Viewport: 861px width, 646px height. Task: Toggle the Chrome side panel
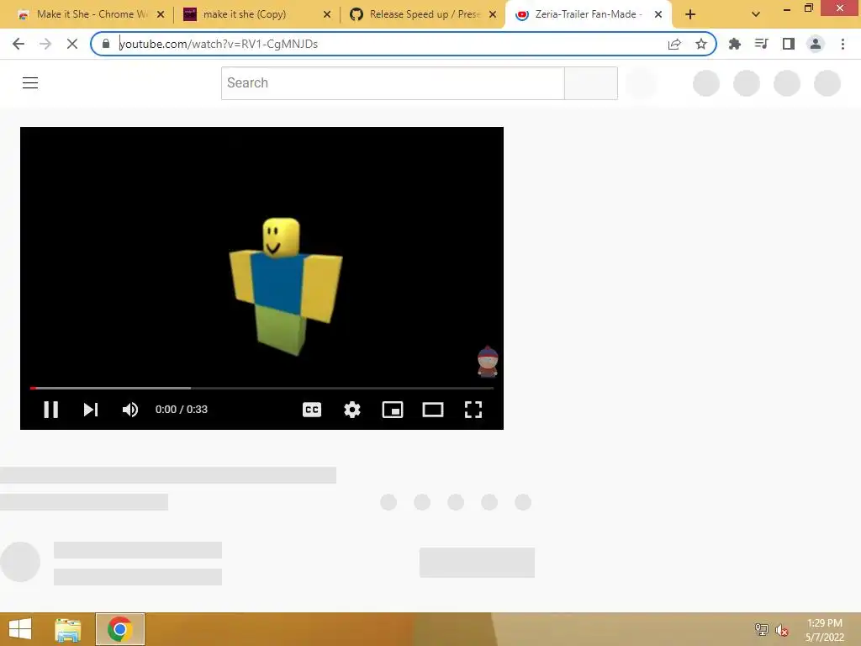pos(789,44)
